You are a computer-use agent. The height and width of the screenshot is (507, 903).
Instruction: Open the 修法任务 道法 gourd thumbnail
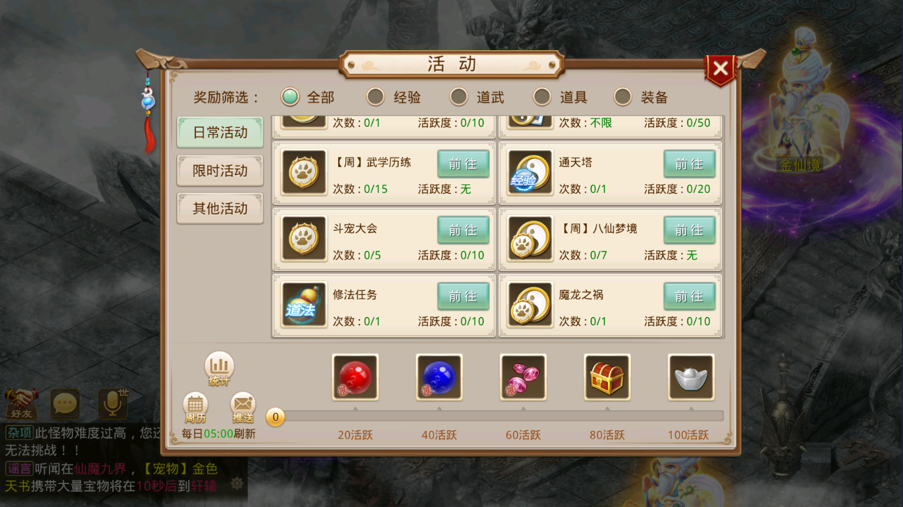304,305
